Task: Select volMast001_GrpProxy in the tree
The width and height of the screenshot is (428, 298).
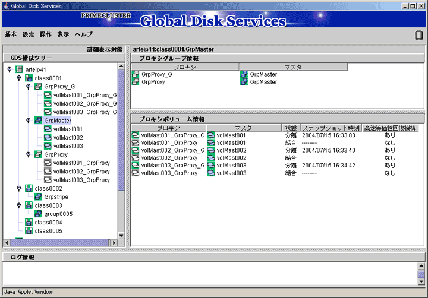Action: 81,163
